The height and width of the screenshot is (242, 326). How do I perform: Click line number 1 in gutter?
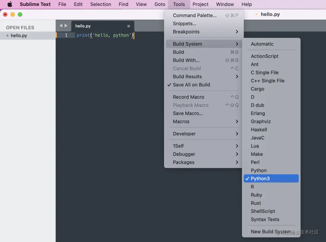click(x=66, y=35)
